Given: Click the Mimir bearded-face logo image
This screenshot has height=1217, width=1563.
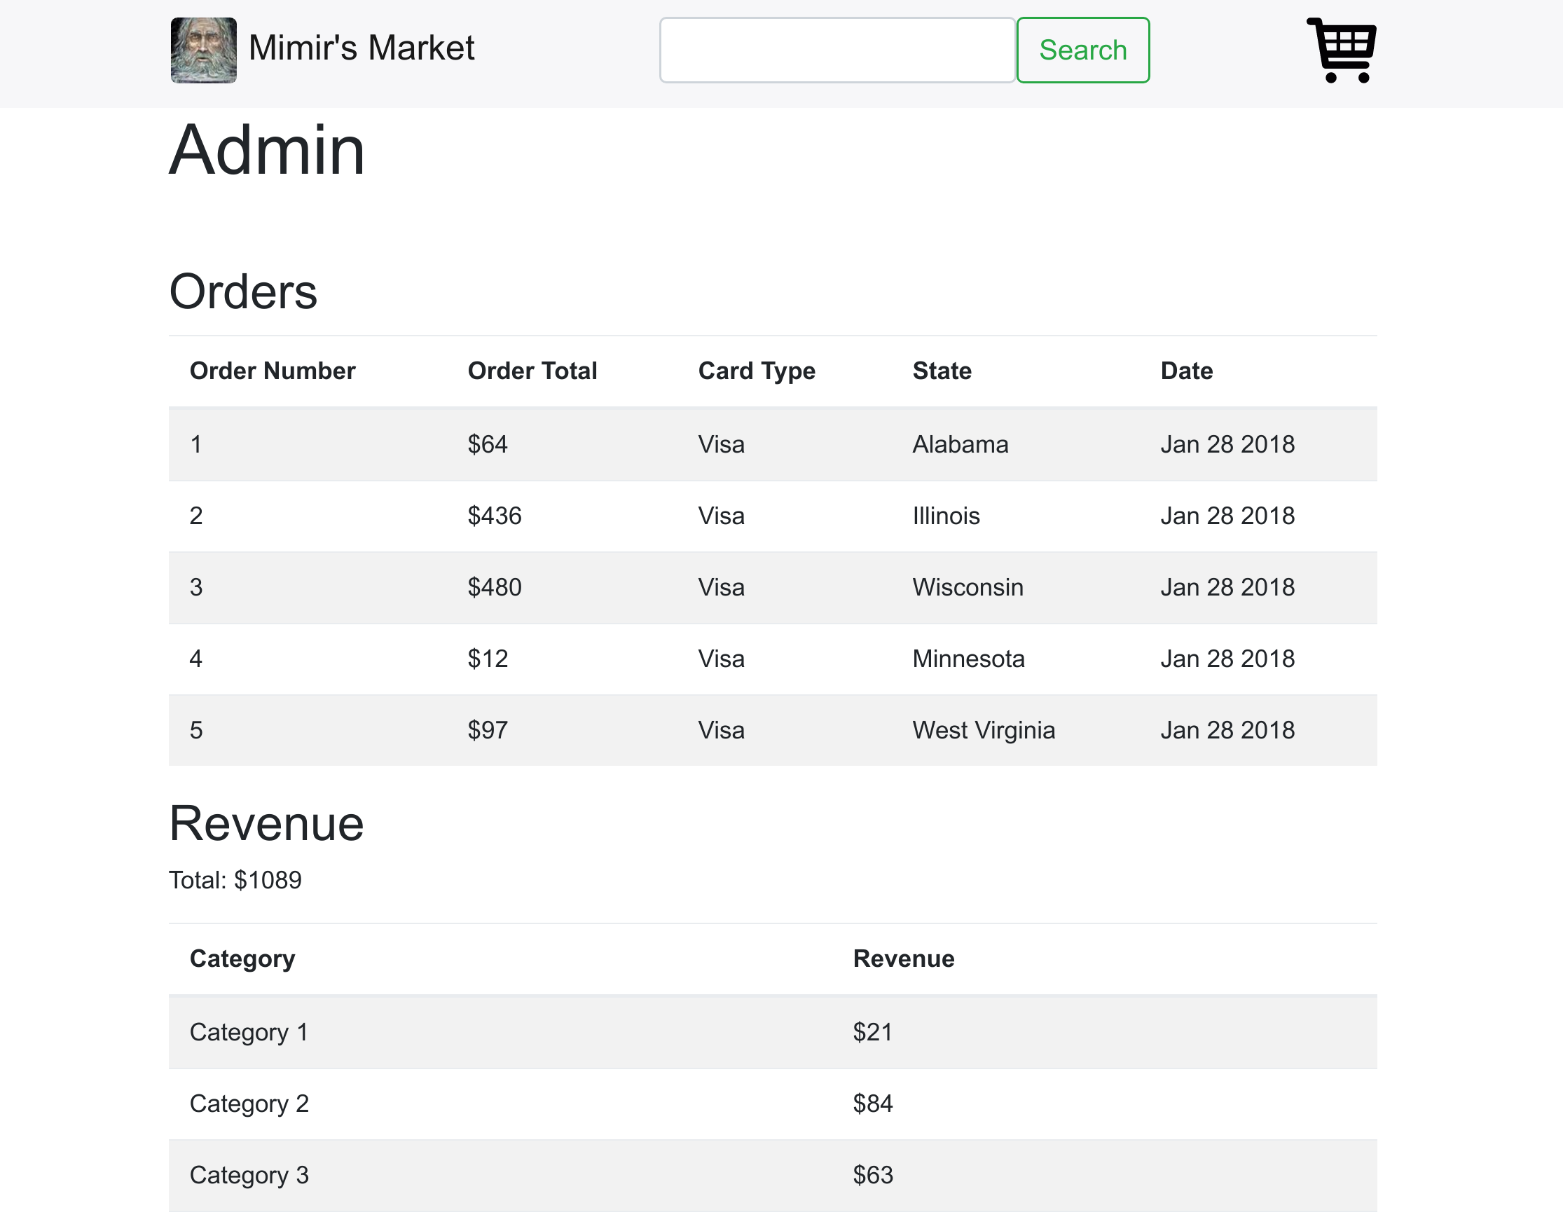Looking at the screenshot, I should tap(203, 50).
